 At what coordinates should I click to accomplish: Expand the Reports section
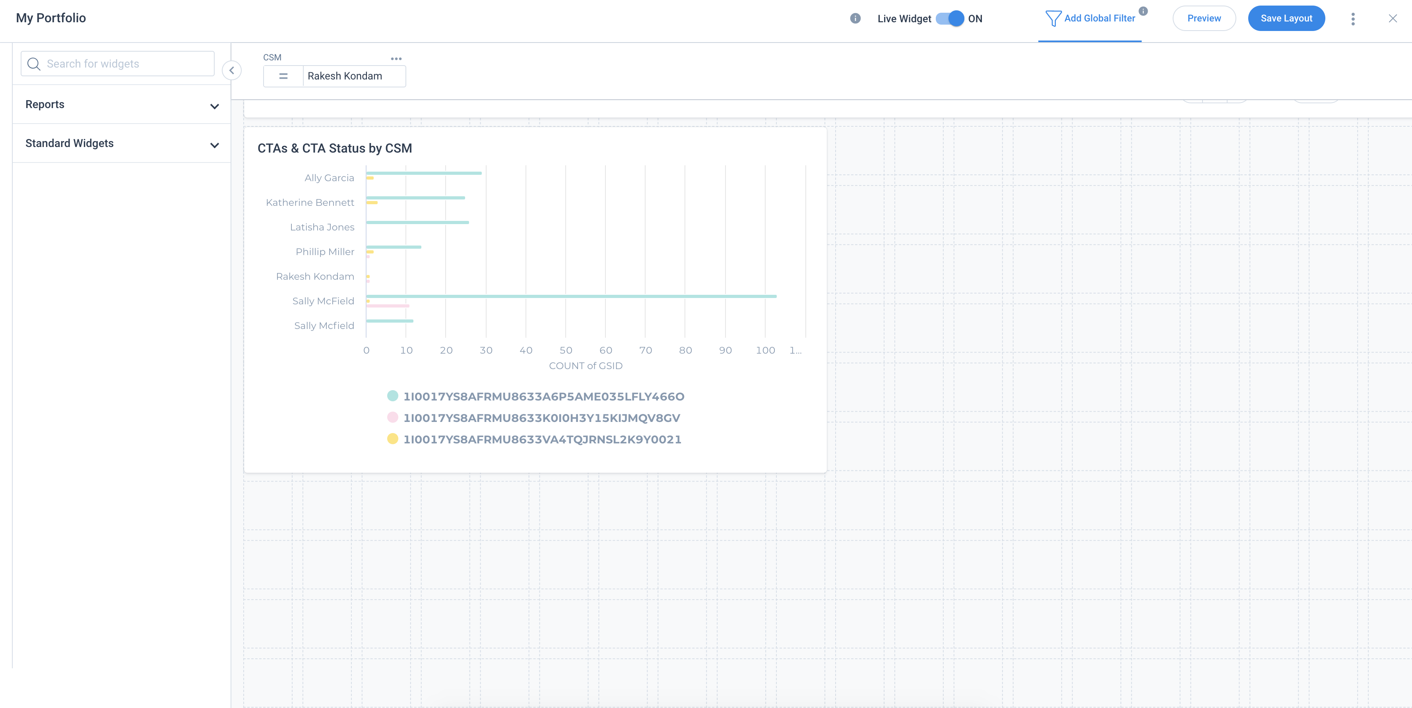[x=122, y=104]
